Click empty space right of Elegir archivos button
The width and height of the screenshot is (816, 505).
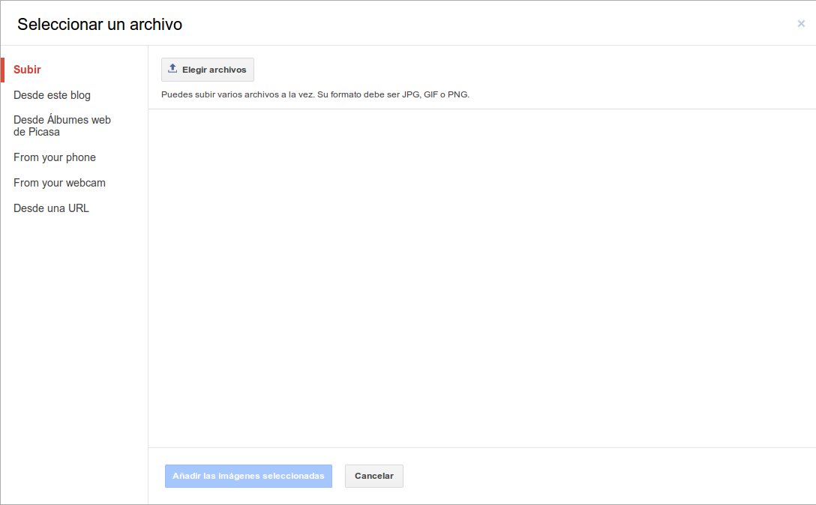point(525,70)
